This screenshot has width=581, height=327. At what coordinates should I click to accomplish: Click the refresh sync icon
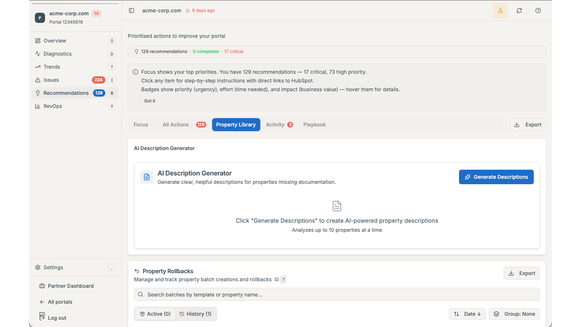tap(519, 11)
